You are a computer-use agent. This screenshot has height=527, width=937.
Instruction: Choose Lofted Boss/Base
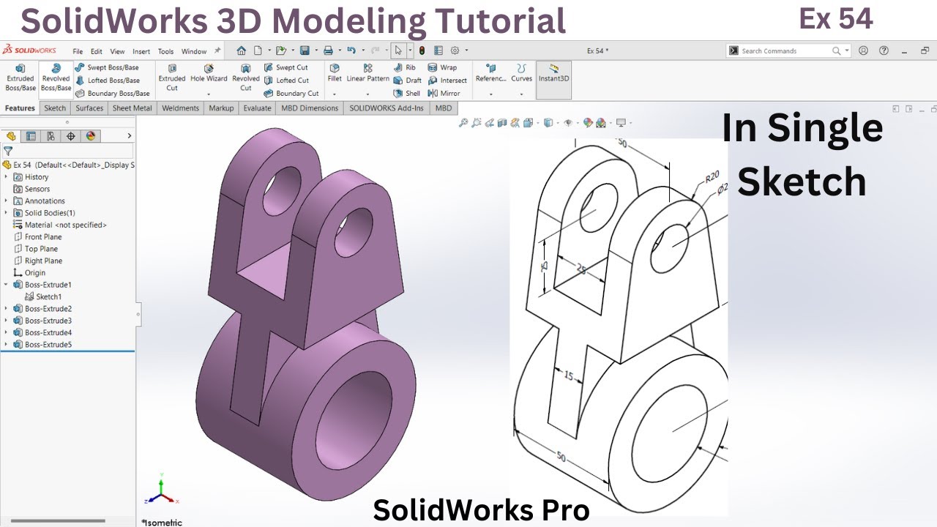pos(108,81)
